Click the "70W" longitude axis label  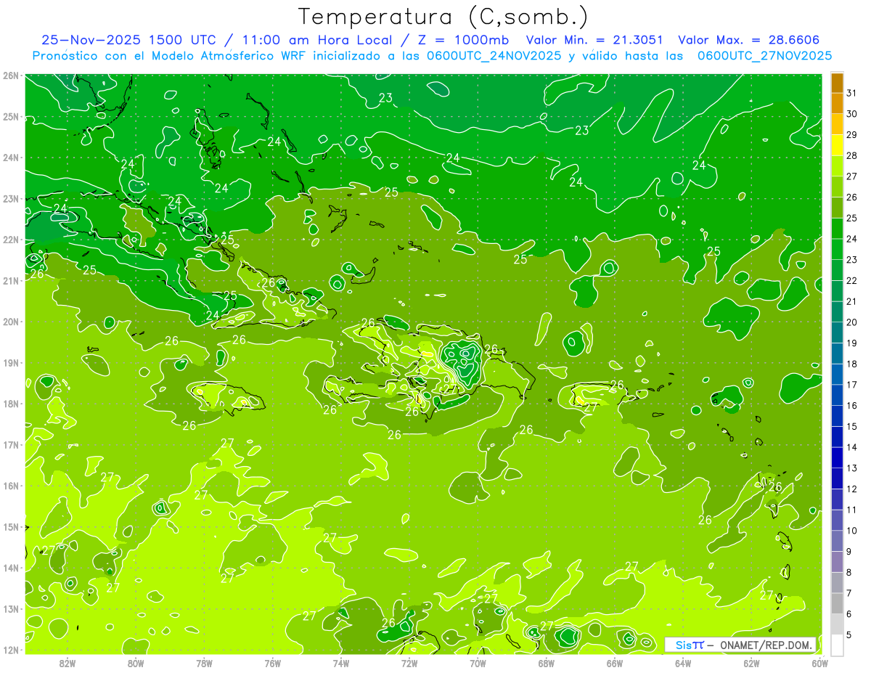click(478, 662)
